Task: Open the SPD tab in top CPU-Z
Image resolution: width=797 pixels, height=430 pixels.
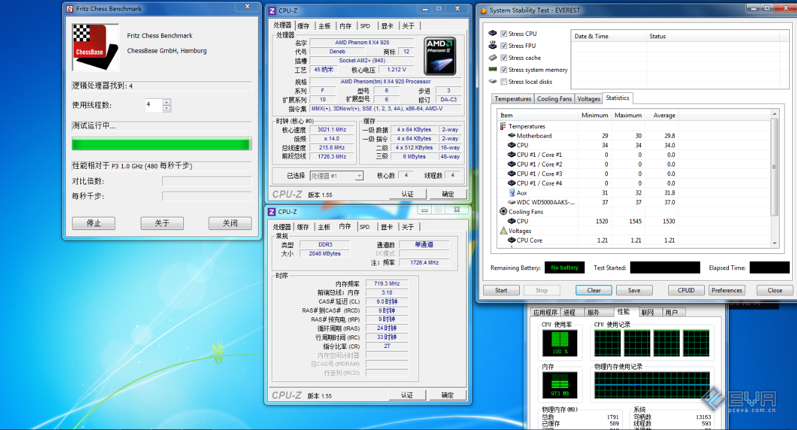Action: coord(365,26)
